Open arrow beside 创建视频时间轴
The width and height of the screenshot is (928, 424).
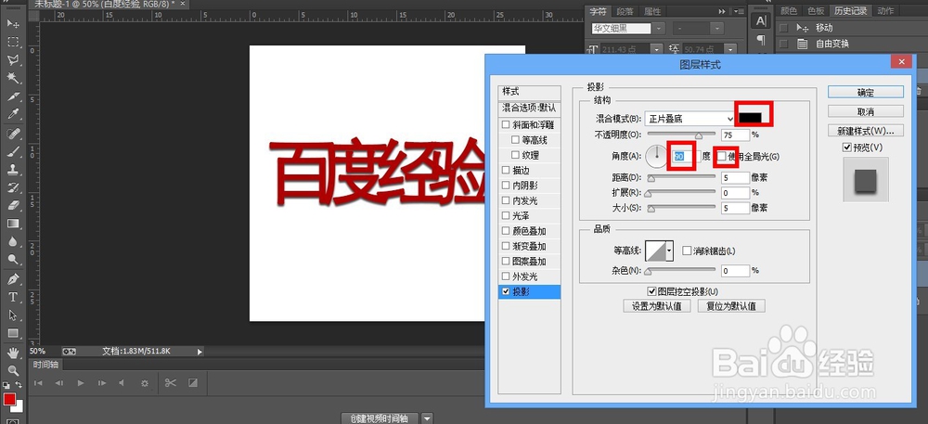pos(427,418)
